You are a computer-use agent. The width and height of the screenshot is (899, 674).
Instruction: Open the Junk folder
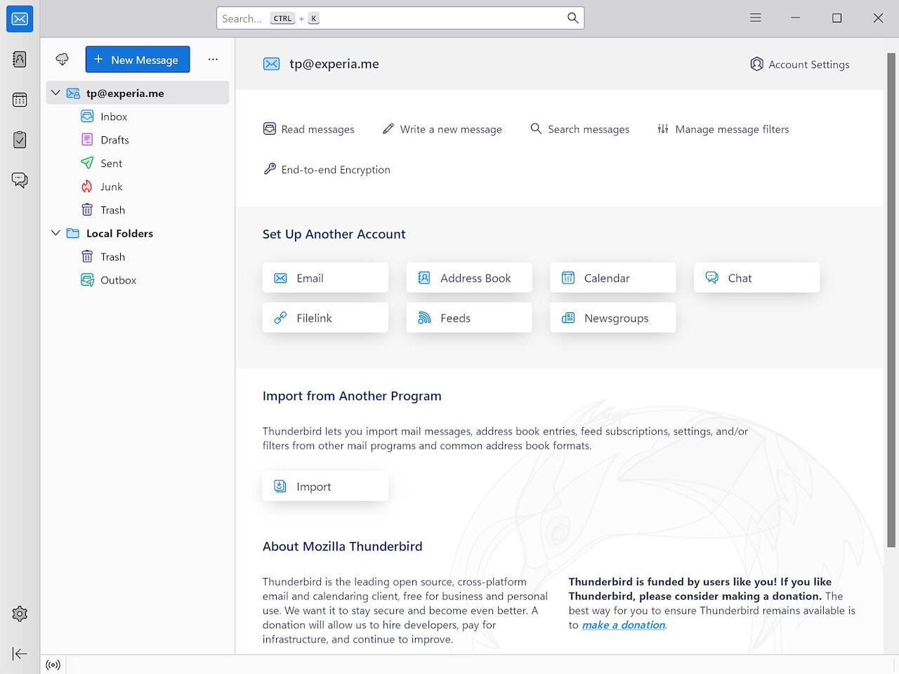[x=110, y=186]
